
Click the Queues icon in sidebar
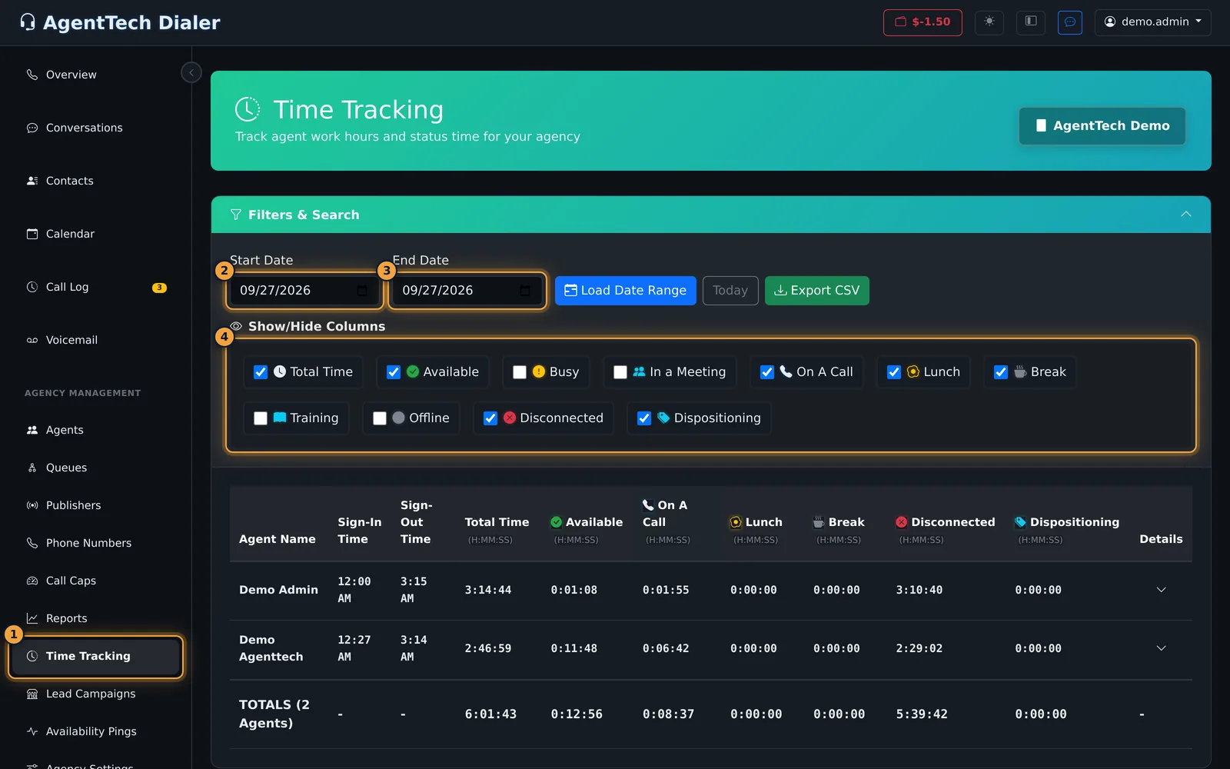32,468
